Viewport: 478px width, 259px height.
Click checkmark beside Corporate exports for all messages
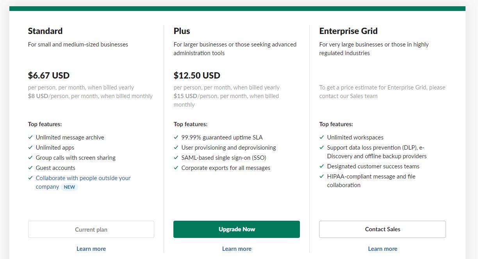tap(176, 168)
